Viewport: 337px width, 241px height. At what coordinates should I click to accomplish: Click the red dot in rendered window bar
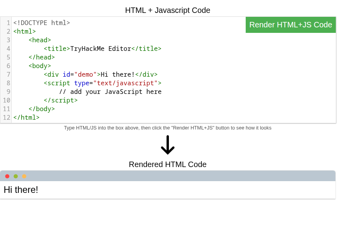tap(7, 176)
